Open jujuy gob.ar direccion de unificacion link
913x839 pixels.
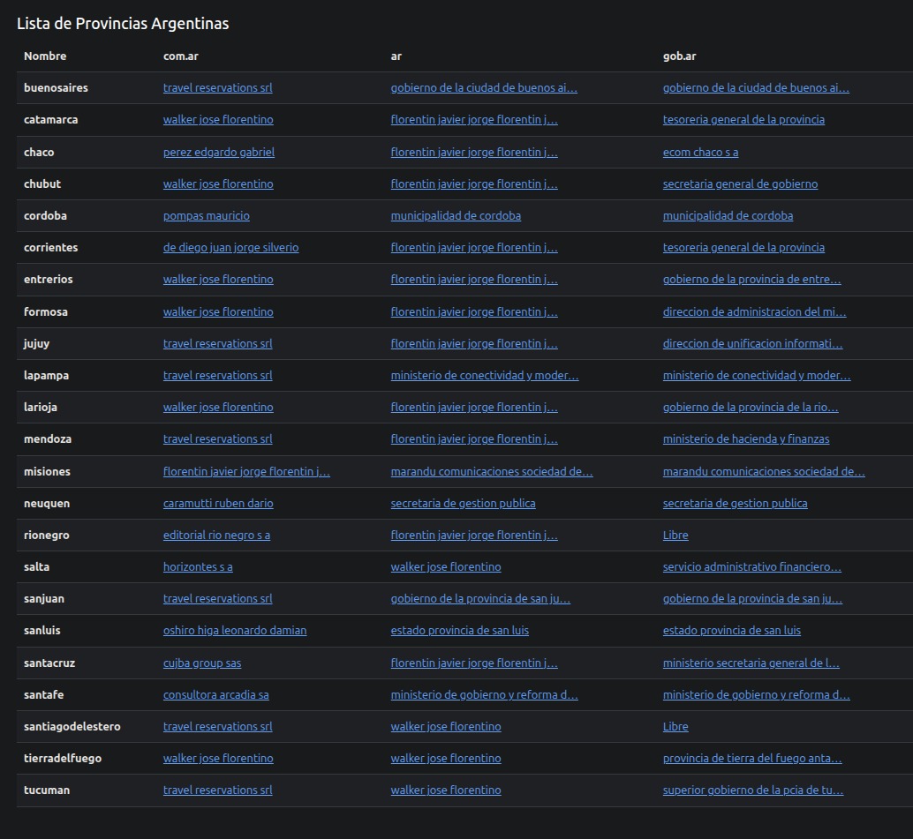[x=753, y=344]
